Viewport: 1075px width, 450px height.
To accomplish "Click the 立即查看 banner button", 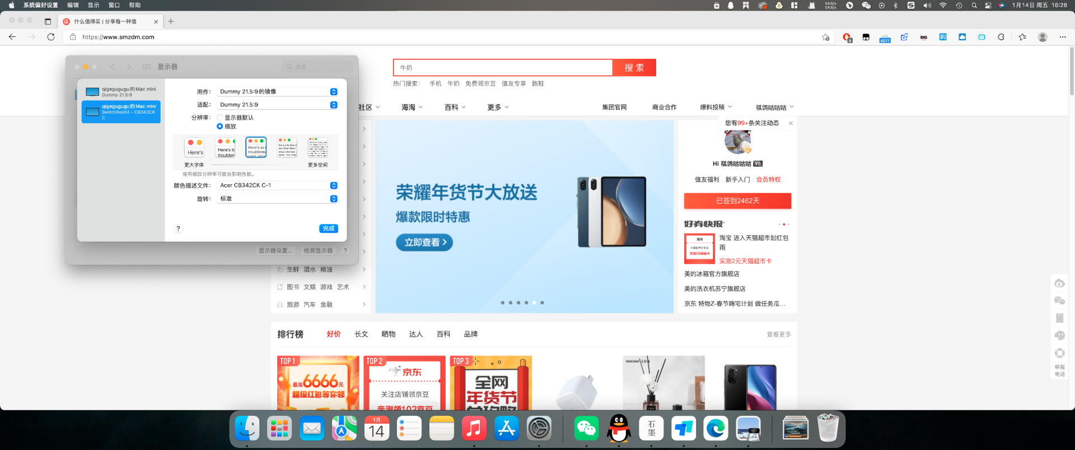I will (424, 242).
